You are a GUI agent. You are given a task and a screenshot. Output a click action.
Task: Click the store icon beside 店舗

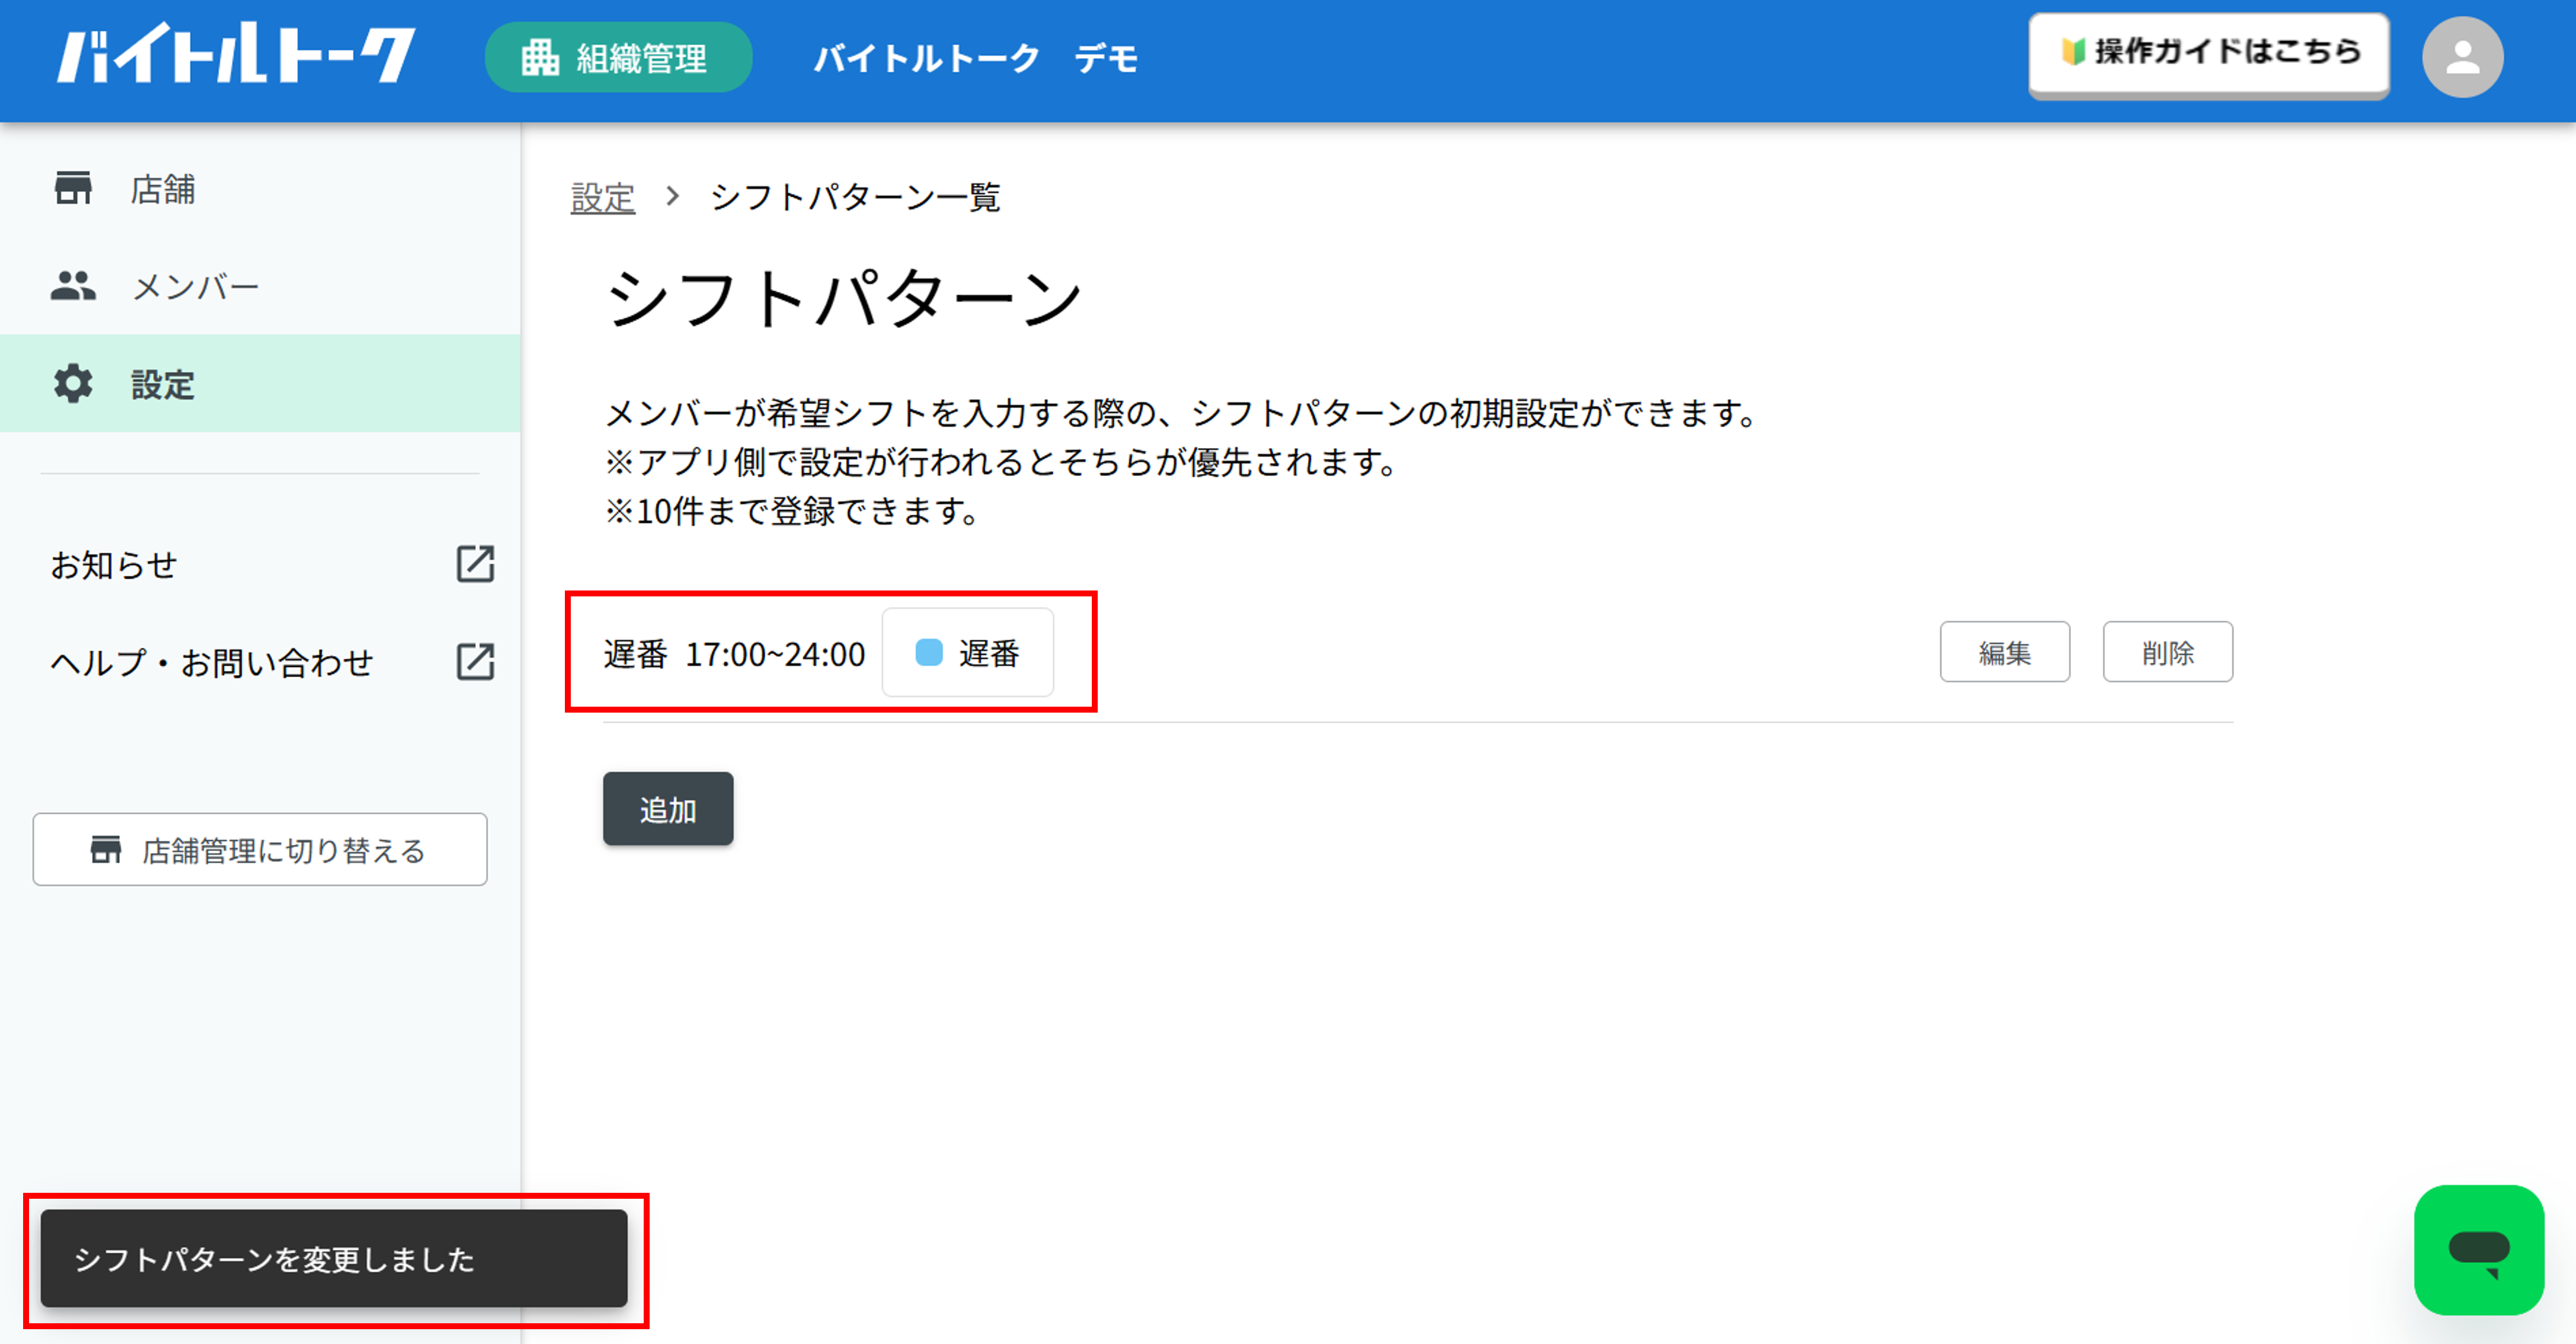73,188
